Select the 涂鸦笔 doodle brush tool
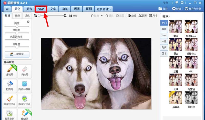The width and height of the screenshot is (205, 120). [10, 71]
